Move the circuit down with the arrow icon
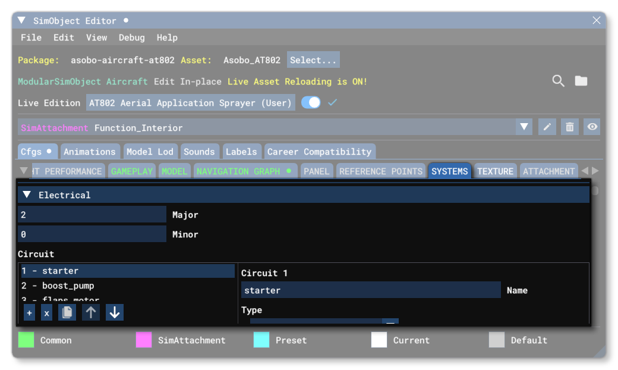618x370 pixels. tap(114, 312)
